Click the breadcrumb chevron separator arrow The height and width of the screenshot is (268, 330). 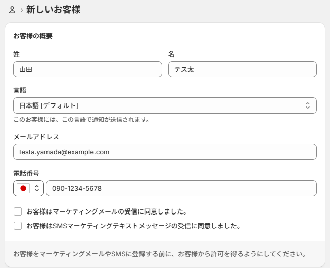pos(22,10)
